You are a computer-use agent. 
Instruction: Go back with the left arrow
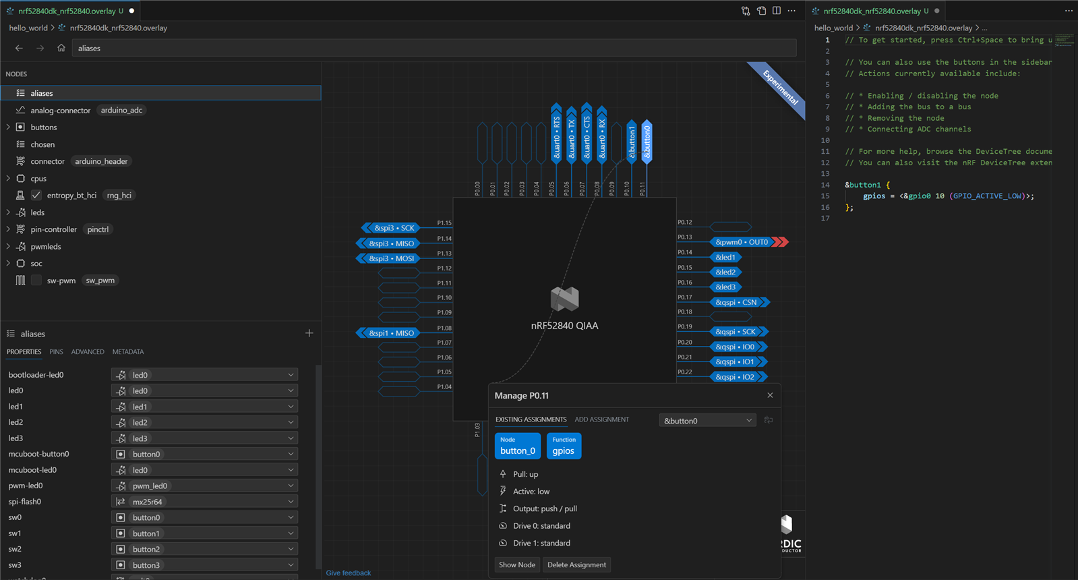[19, 48]
